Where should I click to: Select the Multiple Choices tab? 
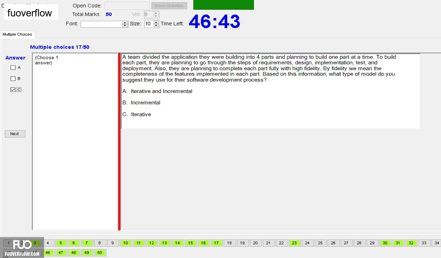pyautogui.click(x=17, y=34)
